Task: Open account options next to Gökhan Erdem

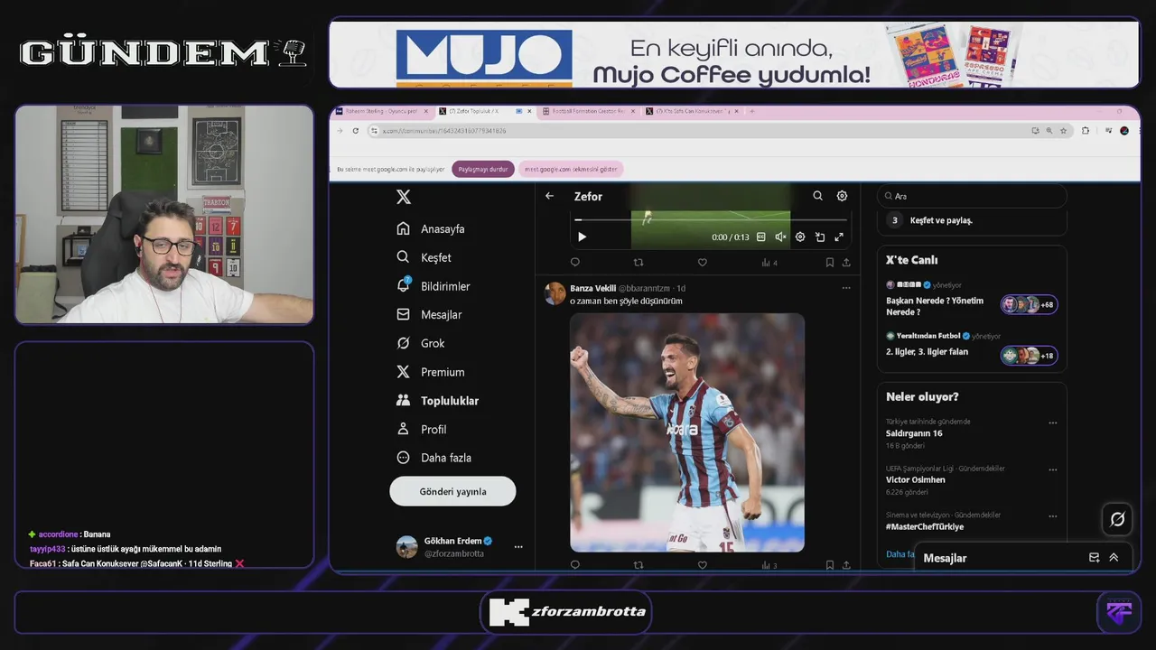Action: [x=518, y=547]
